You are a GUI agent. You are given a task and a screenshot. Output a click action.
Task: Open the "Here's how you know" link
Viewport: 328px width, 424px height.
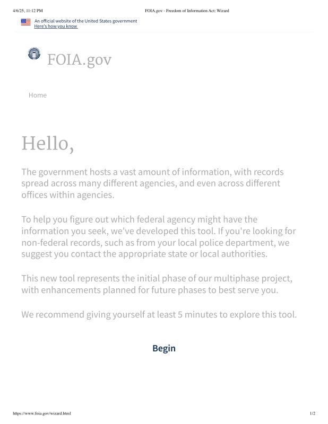pyautogui.click(x=56, y=26)
